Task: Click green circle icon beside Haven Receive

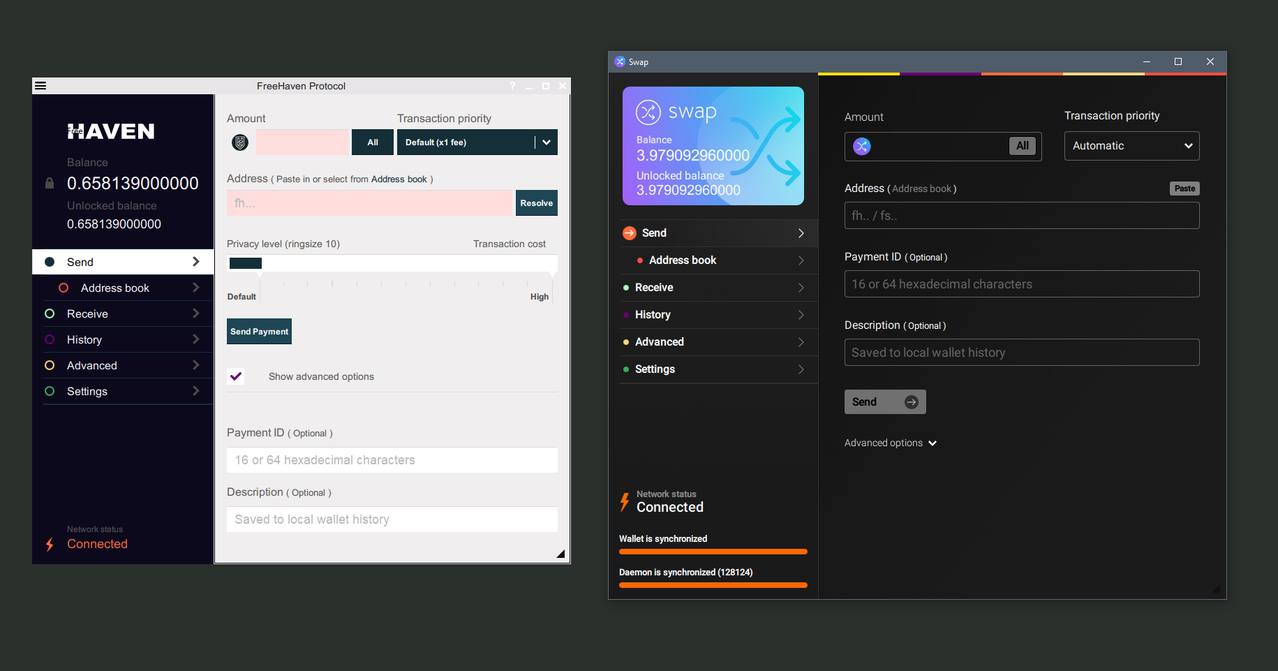Action: tap(50, 314)
